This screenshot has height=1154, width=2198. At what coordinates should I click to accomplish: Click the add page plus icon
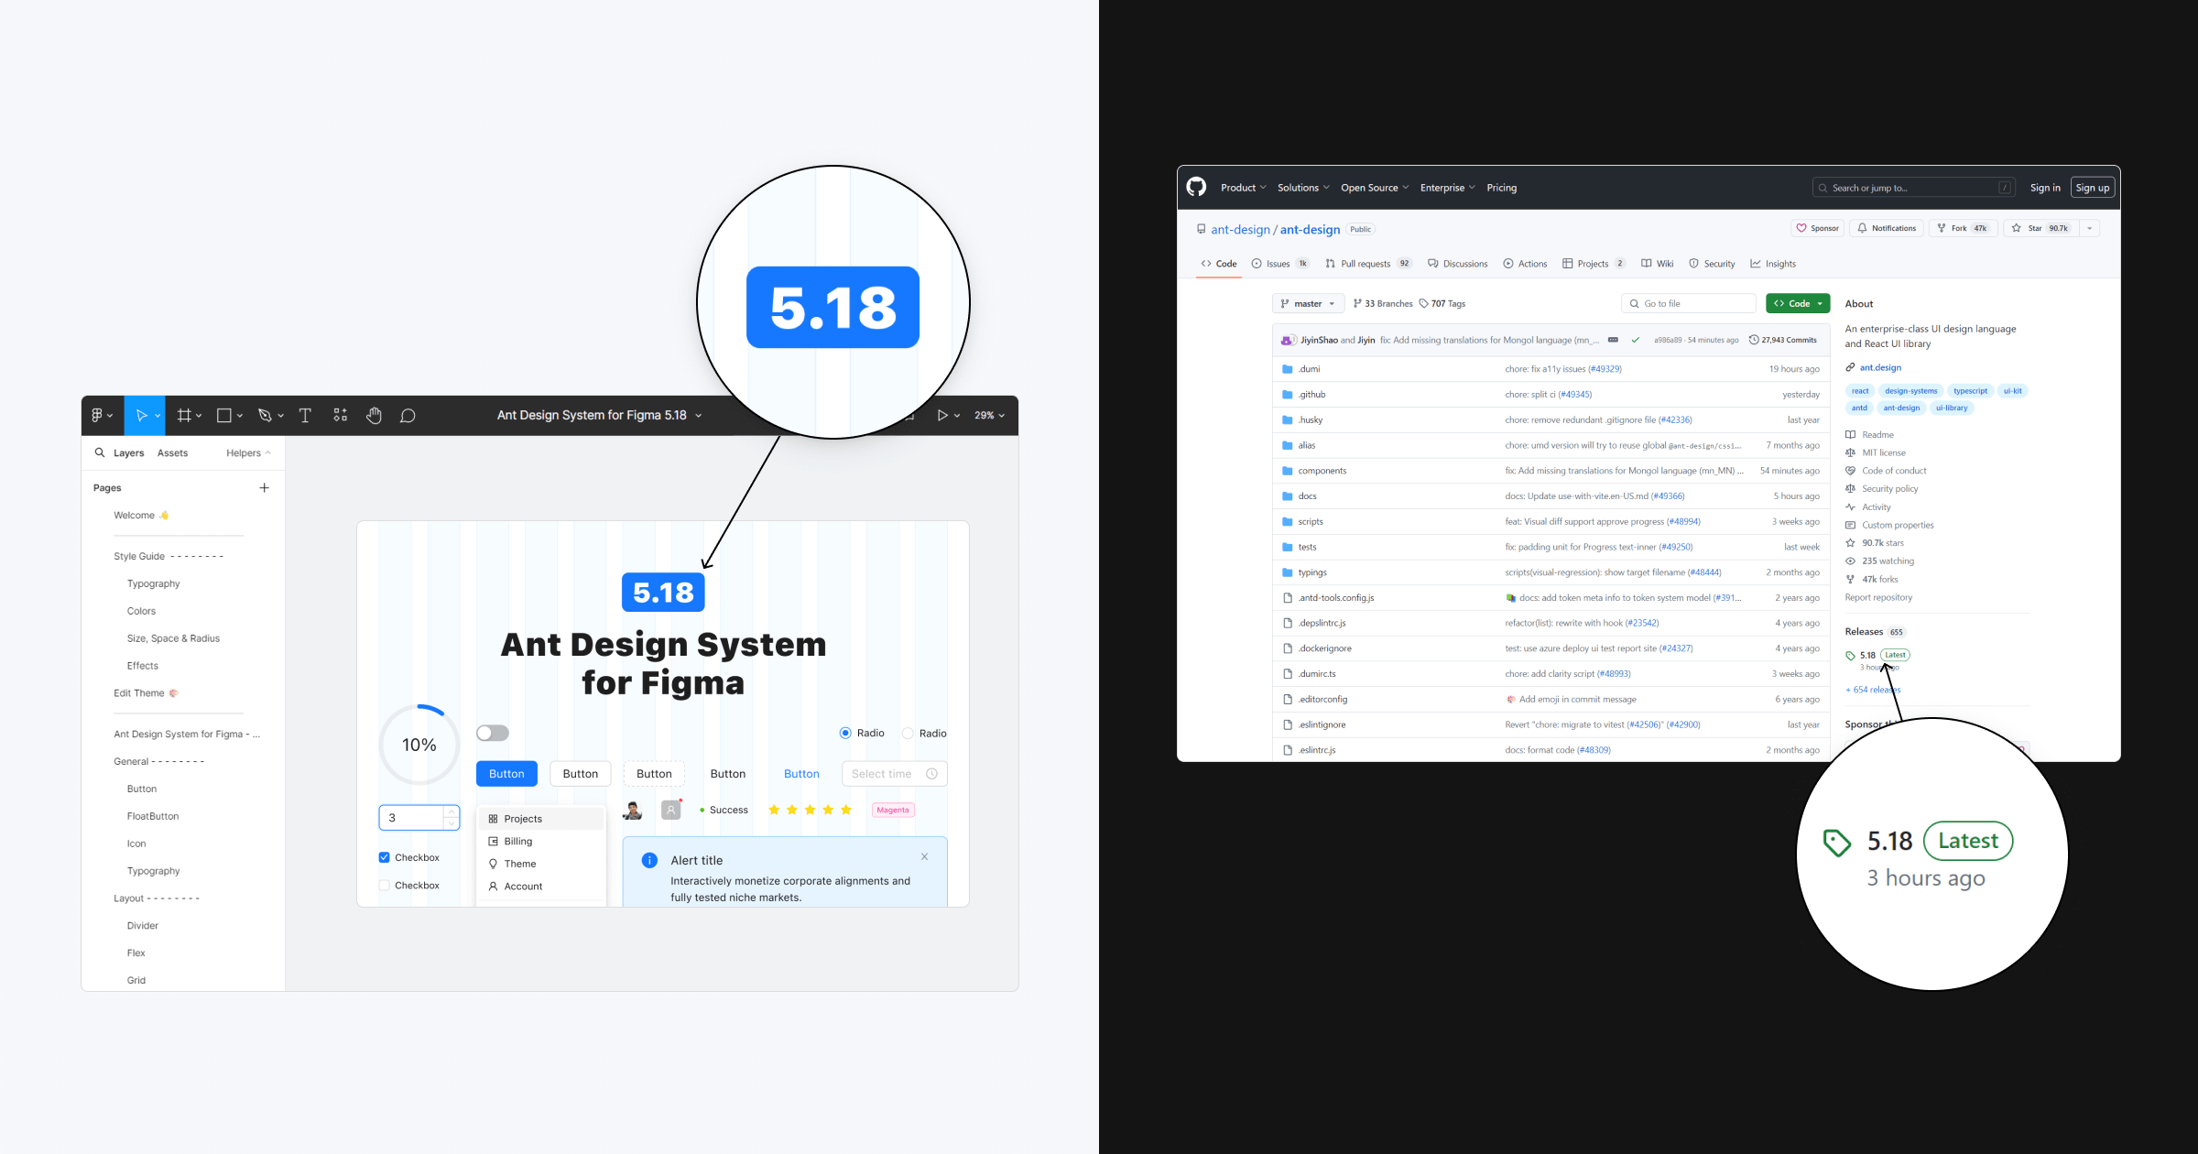(264, 488)
